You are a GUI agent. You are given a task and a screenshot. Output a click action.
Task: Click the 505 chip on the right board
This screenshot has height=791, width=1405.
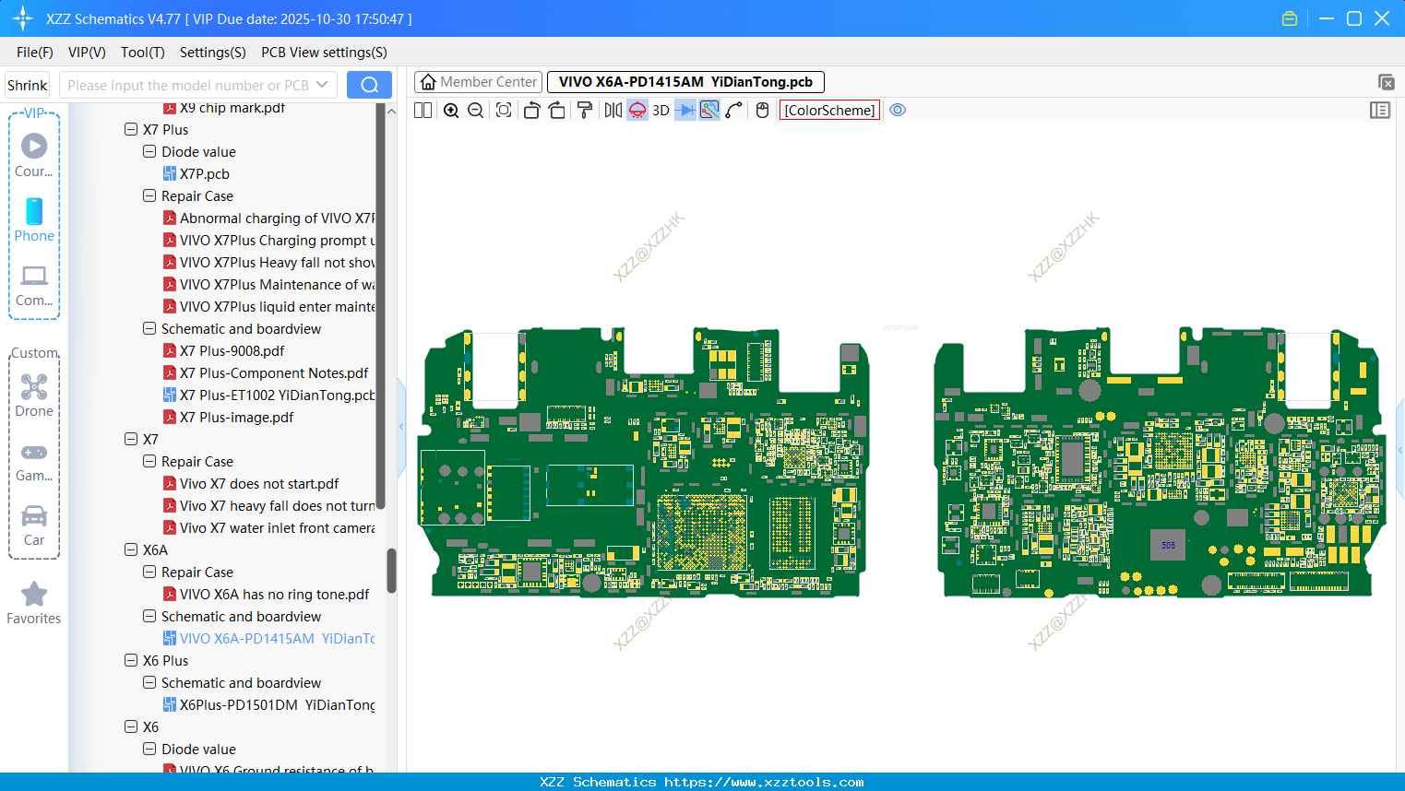pyautogui.click(x=1168, y=545)
